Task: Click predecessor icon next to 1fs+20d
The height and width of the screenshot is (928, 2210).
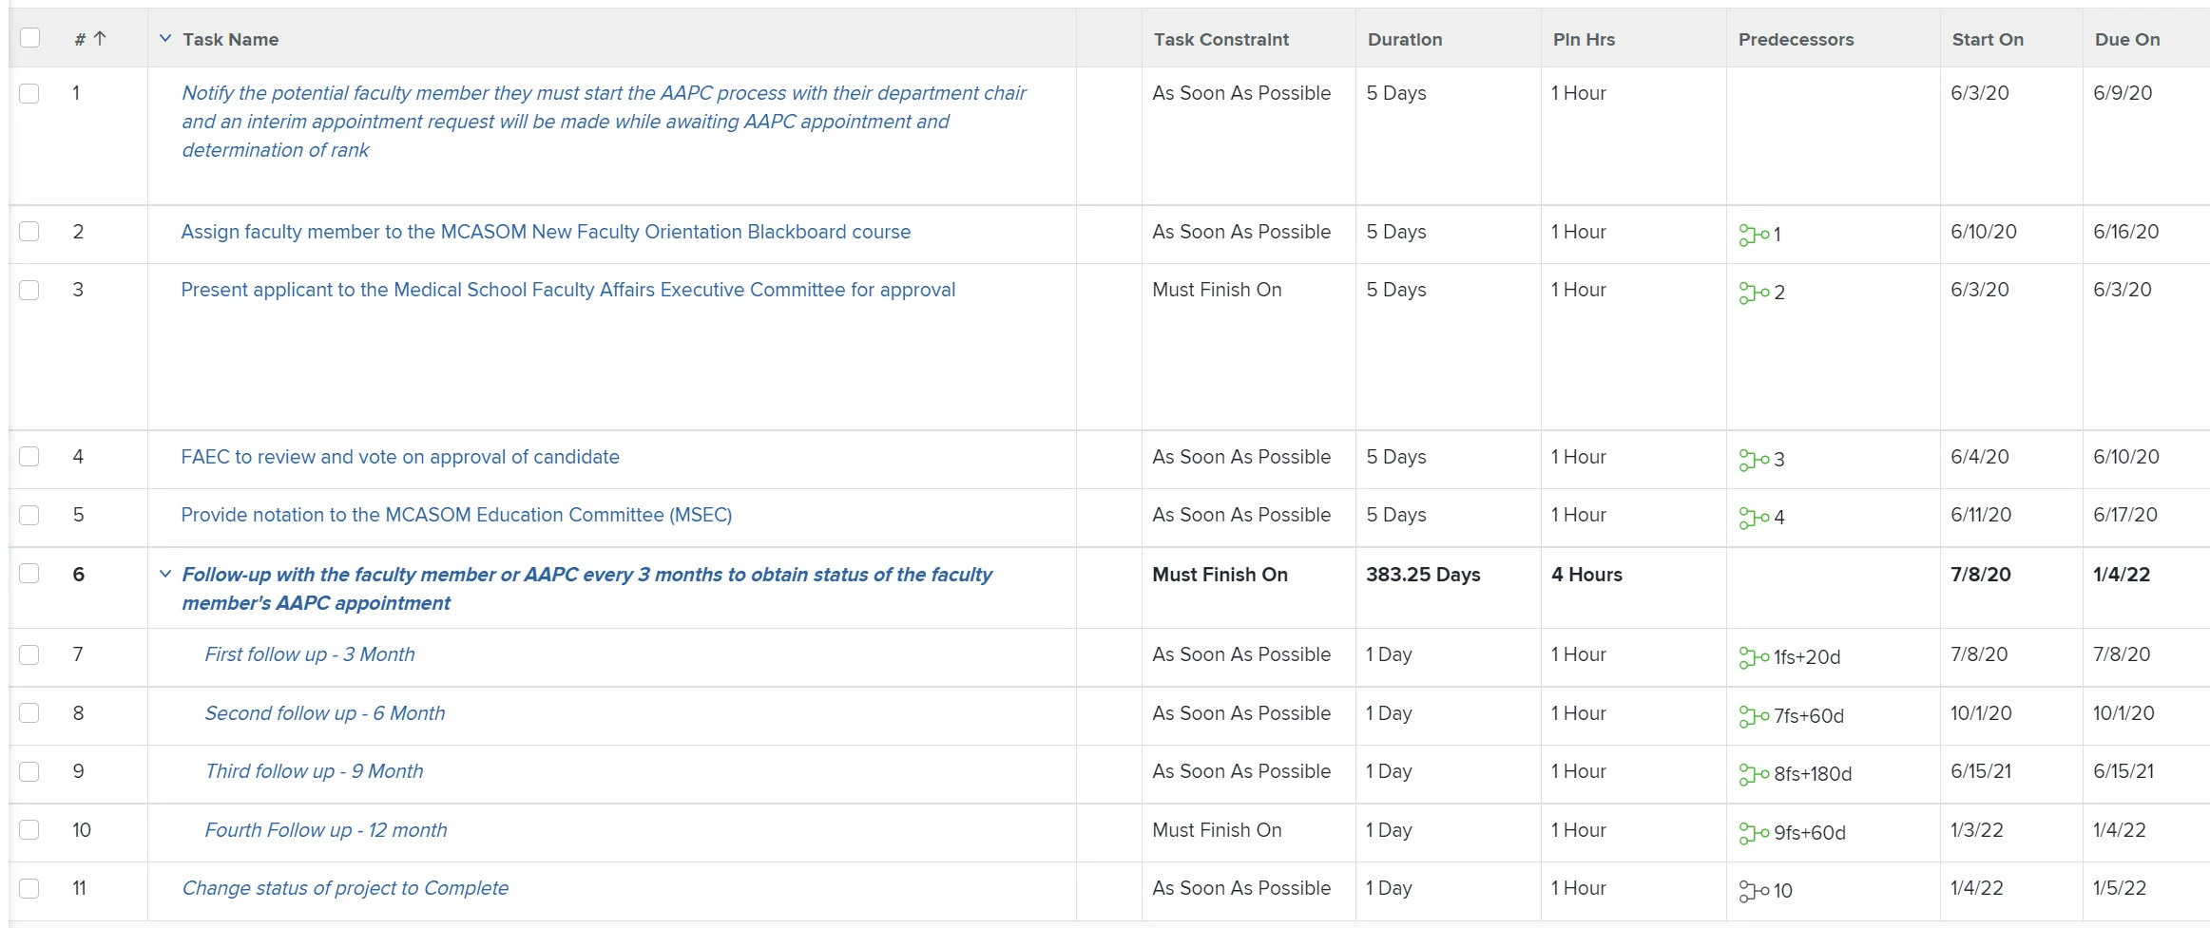Action: [1754, 657]
